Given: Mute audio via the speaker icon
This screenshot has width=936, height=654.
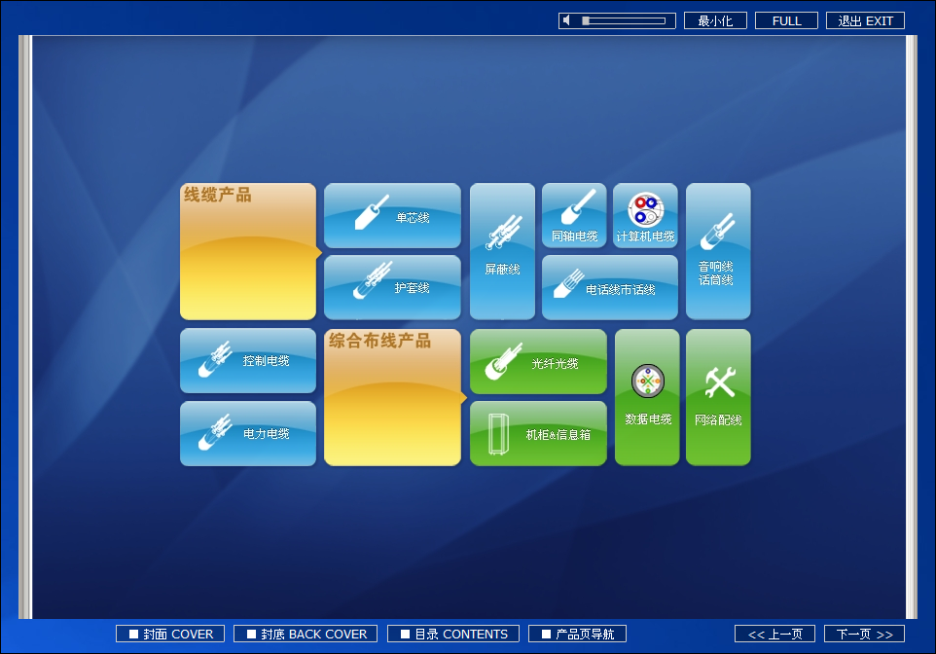Looking at the screenshot, I should pyautogui.click(x=566, y=19).
